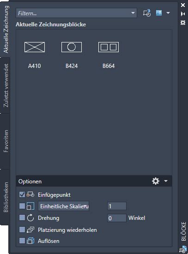Click the Drehung label

coord(49,218)
